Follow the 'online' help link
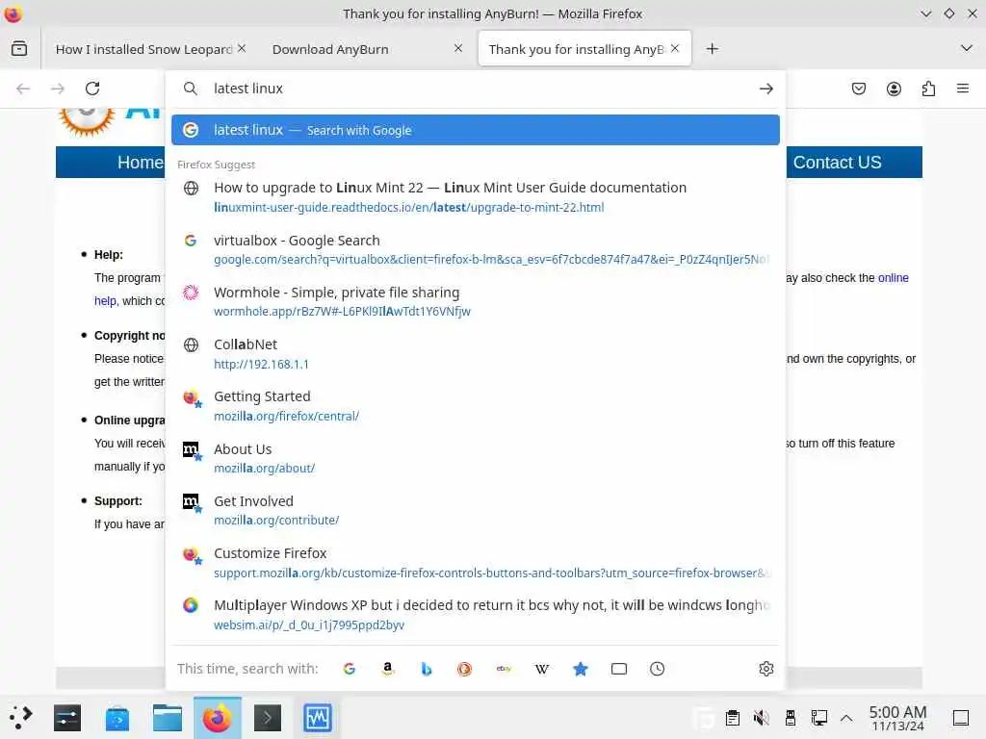986x739 pixels. (x=893, y=278)
